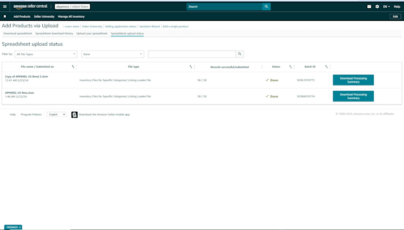Download processing summary for Copy of APPAREL file
This screenshot has height=230, width=404.
click(x=353, y=80)
